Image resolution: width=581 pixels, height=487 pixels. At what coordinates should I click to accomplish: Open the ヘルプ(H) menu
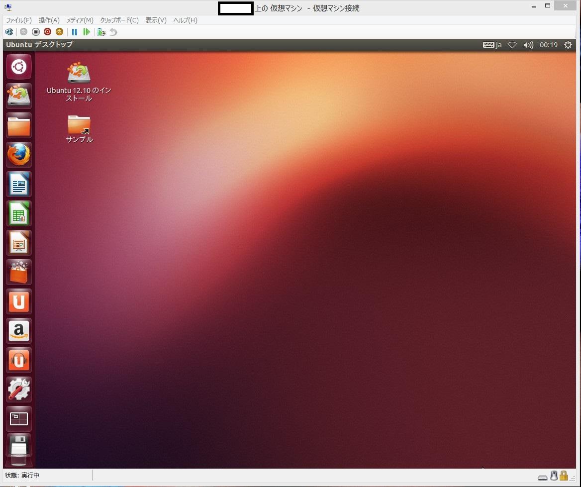coord(185,20)
